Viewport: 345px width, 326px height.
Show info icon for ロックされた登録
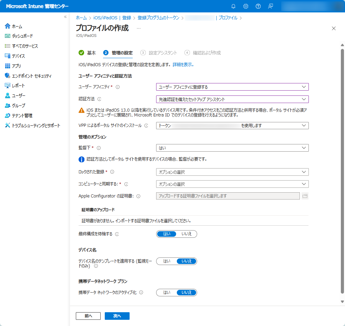click(112, 172)
